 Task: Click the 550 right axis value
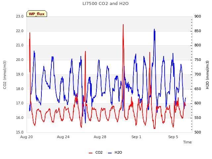point(198,118)
